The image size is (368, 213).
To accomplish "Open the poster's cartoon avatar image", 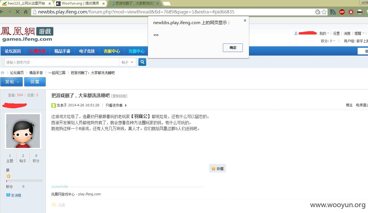I will coord(23,131).
